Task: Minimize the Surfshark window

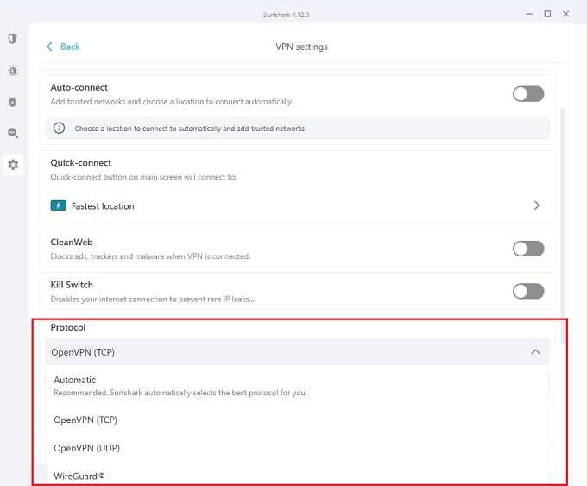Action: 529,14
